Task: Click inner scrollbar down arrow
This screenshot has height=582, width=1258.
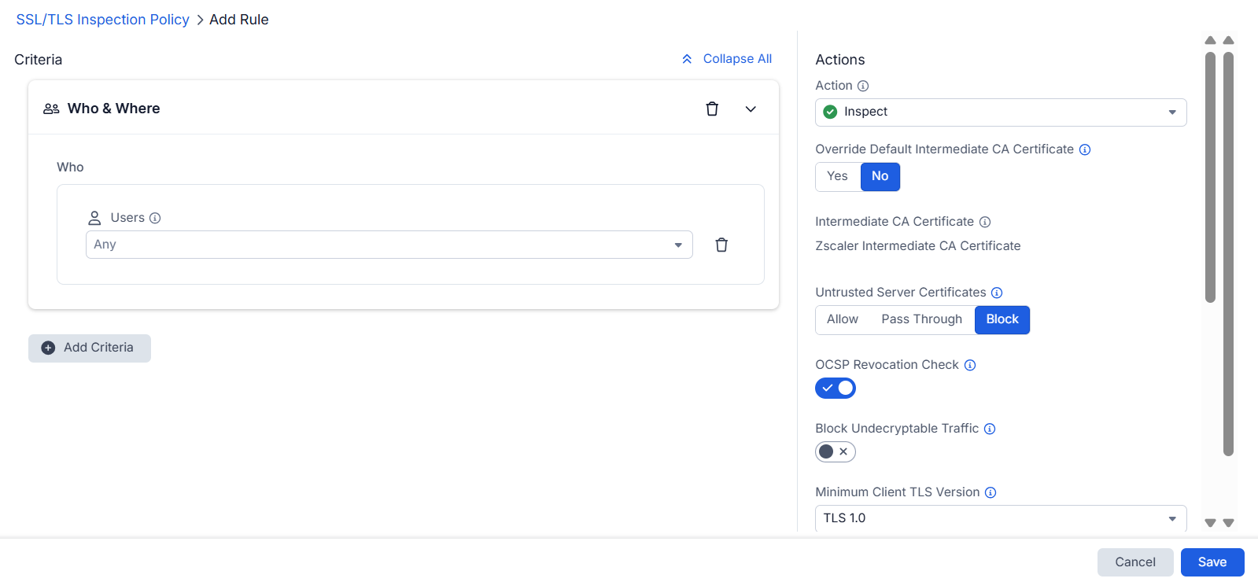Action: click(x=1211, y=523)
